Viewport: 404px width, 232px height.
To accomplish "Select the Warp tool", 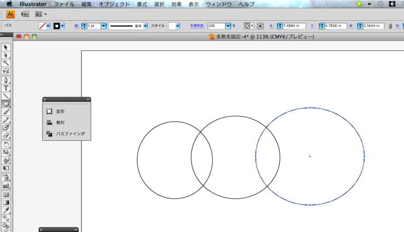I will [x=6, y=160].
